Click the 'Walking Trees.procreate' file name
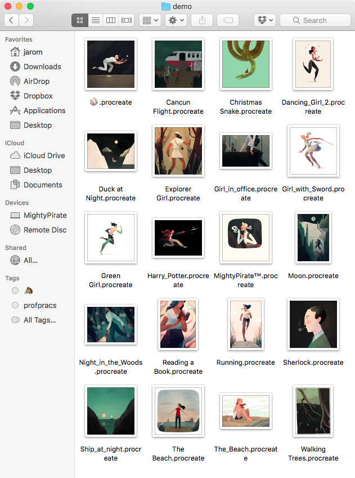The image size is (355, 478). coord(313,454)
